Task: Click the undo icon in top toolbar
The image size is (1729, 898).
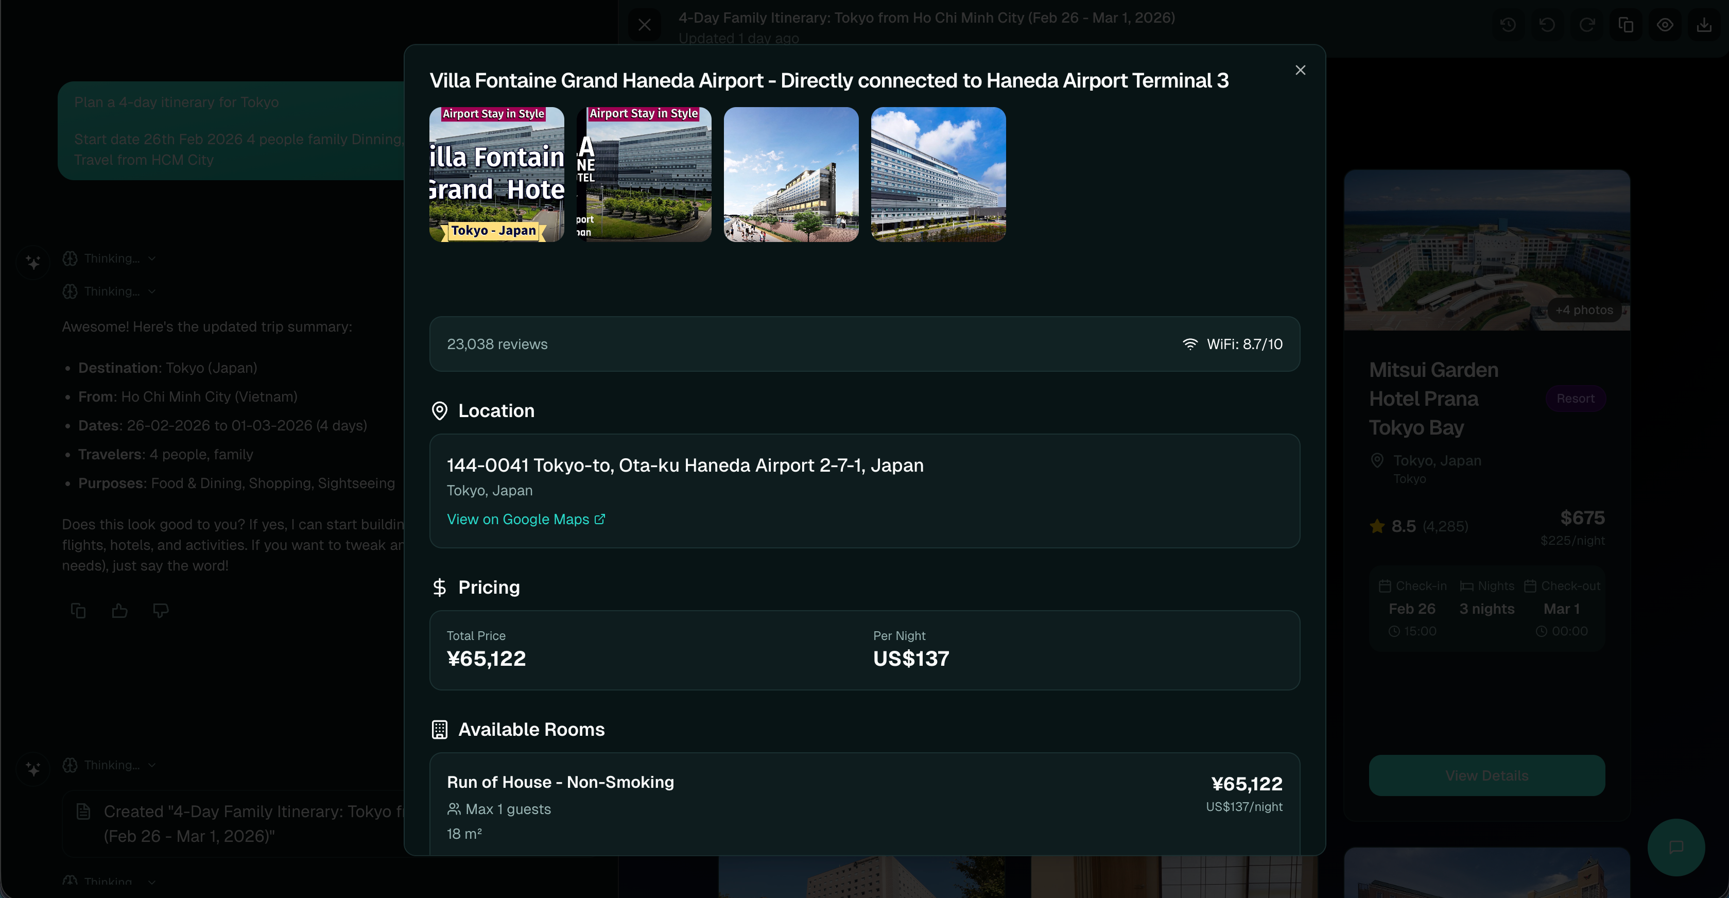Action: click(1547, 24)
